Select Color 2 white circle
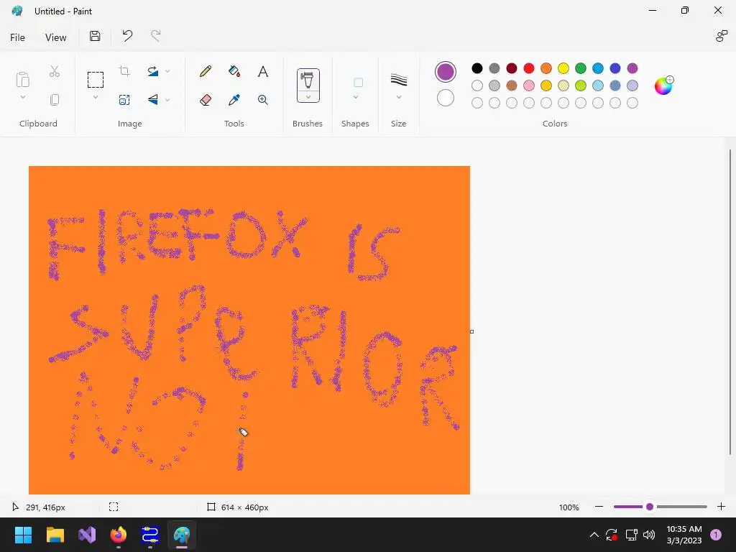The width and height of the screenshot is (736, 552). pyautogui.click(x=446, y=98)
